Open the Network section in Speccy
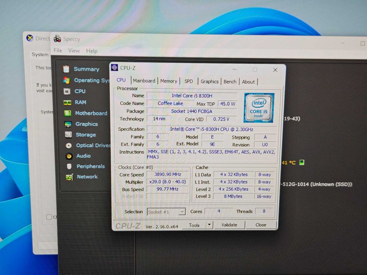The width and height of the screenshot is (367, 275). pos(87,177)
